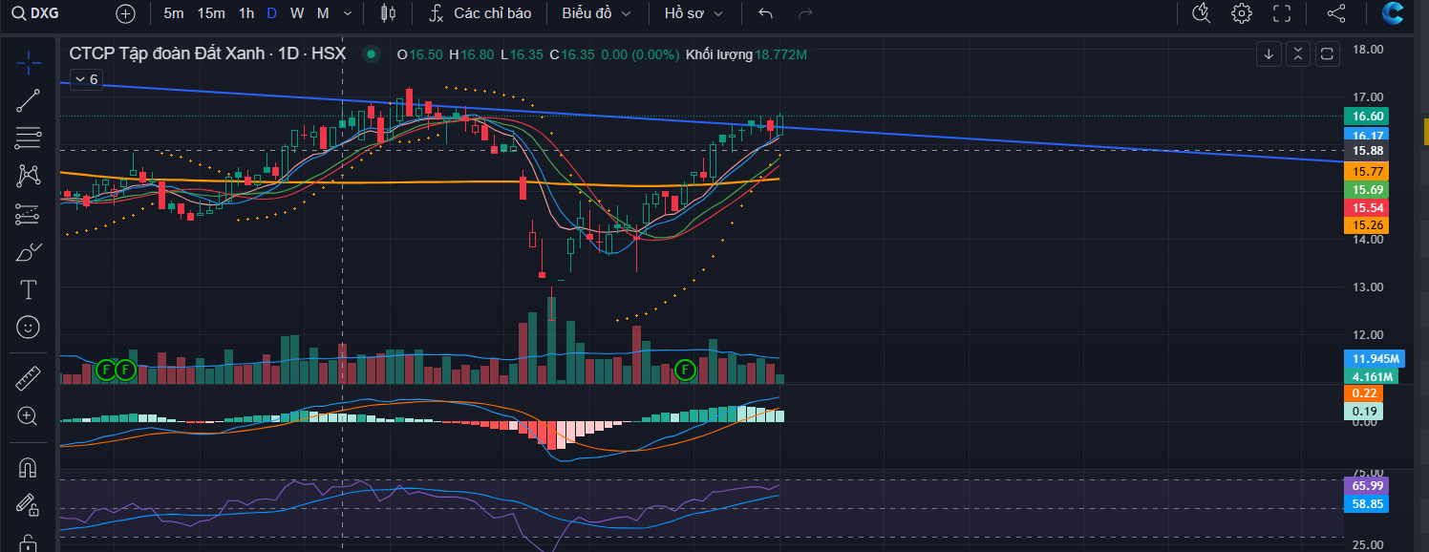The width and height of the screenshot is (1429, 552).
Task: Select the W weekly timeframe
Action: [x=297, y=13]
